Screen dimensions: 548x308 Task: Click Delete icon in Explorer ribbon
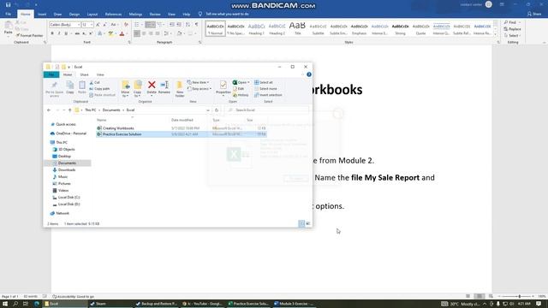(x=152, y=87)
